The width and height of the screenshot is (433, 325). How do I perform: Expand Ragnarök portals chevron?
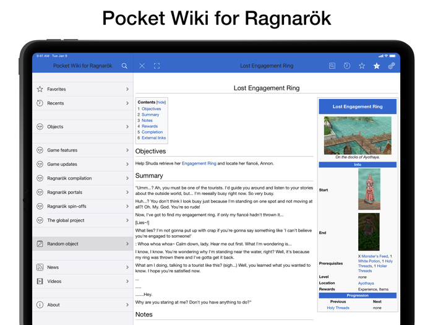tap(127, 192)
